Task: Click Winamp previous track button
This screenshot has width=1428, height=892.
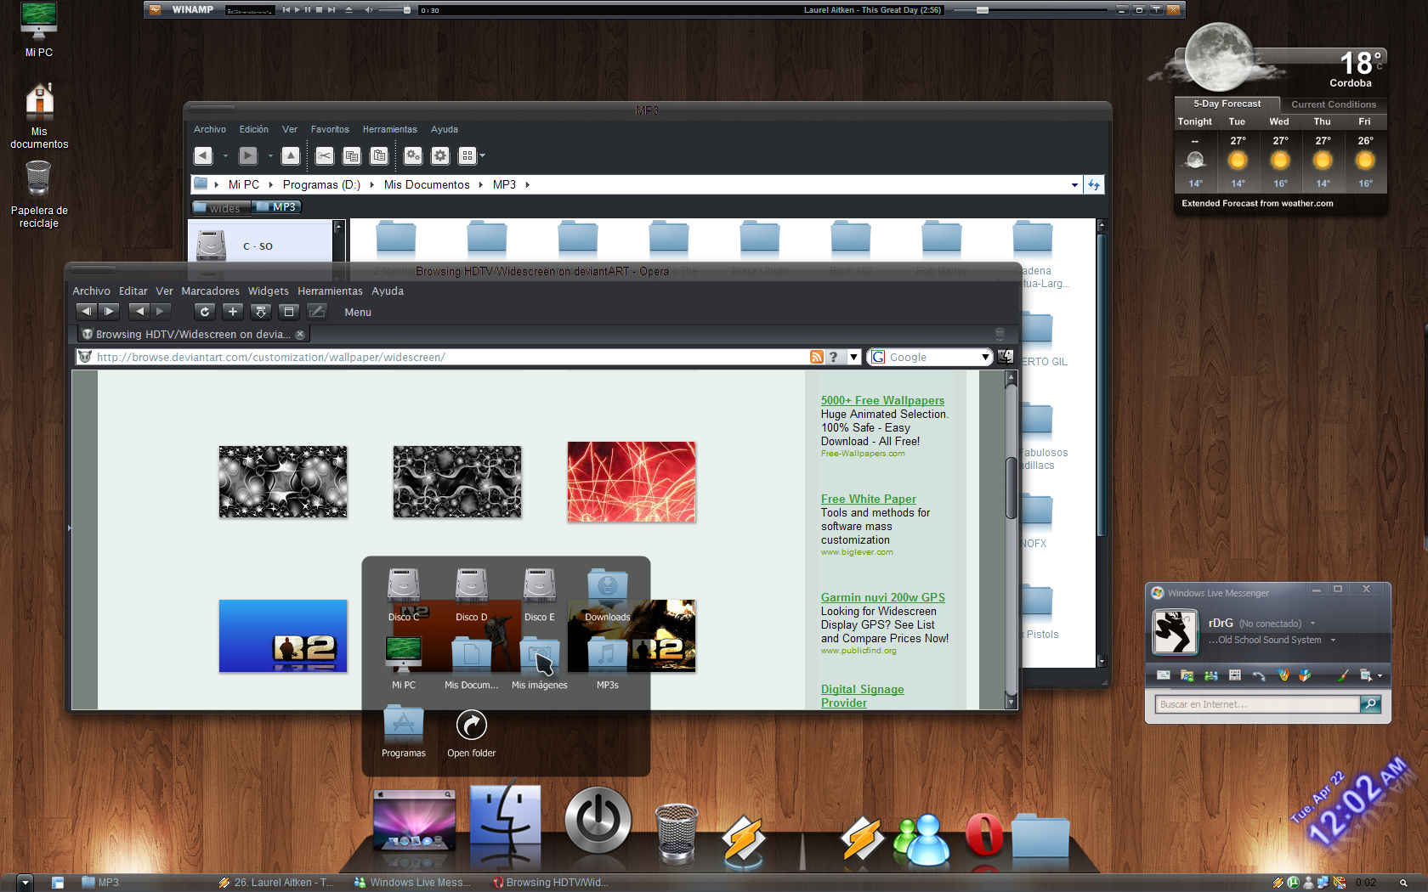Action: (x=286, y=9)
